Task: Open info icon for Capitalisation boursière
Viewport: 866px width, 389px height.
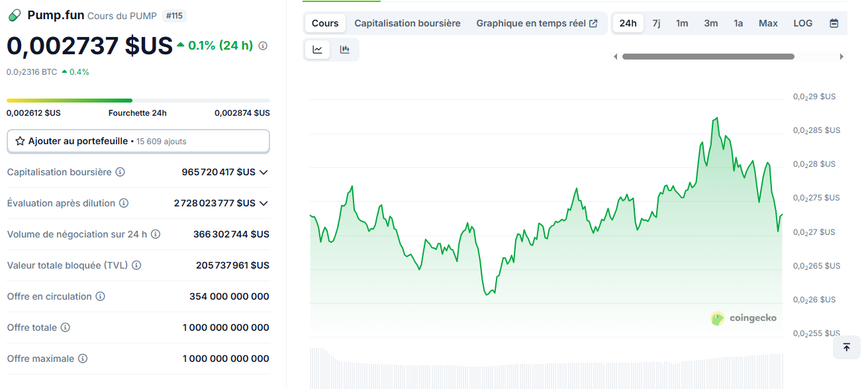Action: pyautogui.click(x=120, y=172)
